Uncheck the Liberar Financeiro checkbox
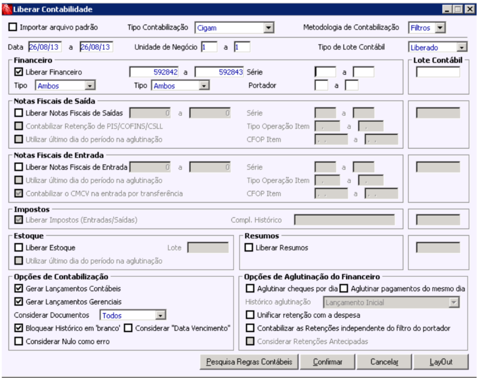The height and width of the screenshot is (378, 478). [x=18, y=72]
